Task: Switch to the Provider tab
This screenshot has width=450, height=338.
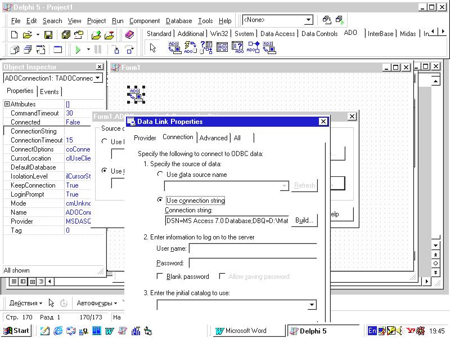Action: pyautogui.click(x=145, y=137)
